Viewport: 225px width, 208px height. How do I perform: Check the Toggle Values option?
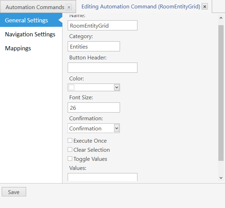click(x=70, y=158)
